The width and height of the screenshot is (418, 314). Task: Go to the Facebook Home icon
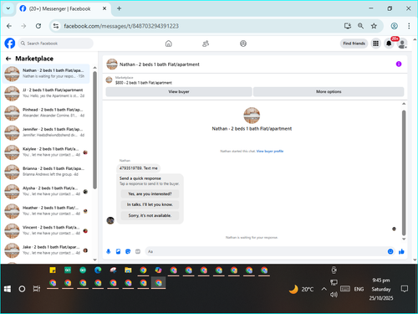169,44
